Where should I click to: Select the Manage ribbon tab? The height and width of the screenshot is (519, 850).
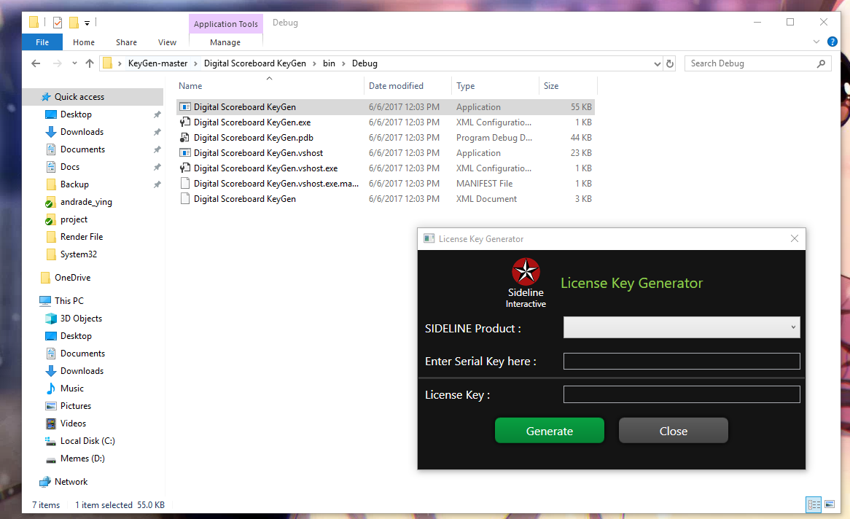(x=225, y=42)
